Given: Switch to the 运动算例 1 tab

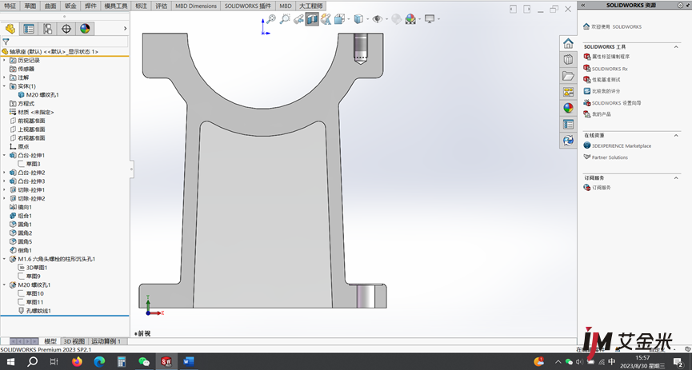Looking at the screenshot, I should click(106, 341).
